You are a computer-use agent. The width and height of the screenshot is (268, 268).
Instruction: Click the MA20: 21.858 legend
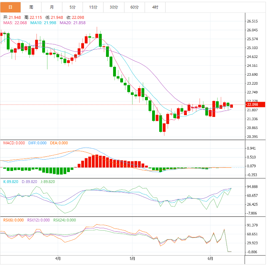pyautogui.click(x=72, y=23)
